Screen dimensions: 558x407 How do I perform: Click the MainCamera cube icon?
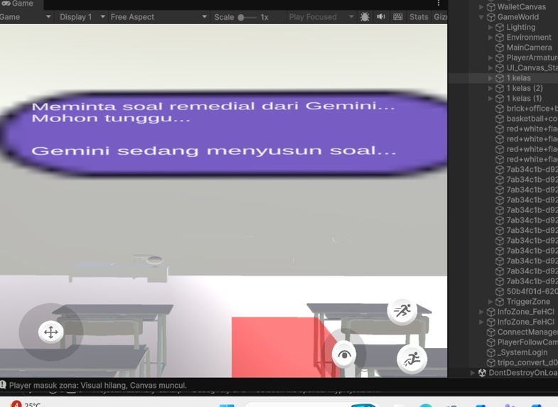point(500,48)
